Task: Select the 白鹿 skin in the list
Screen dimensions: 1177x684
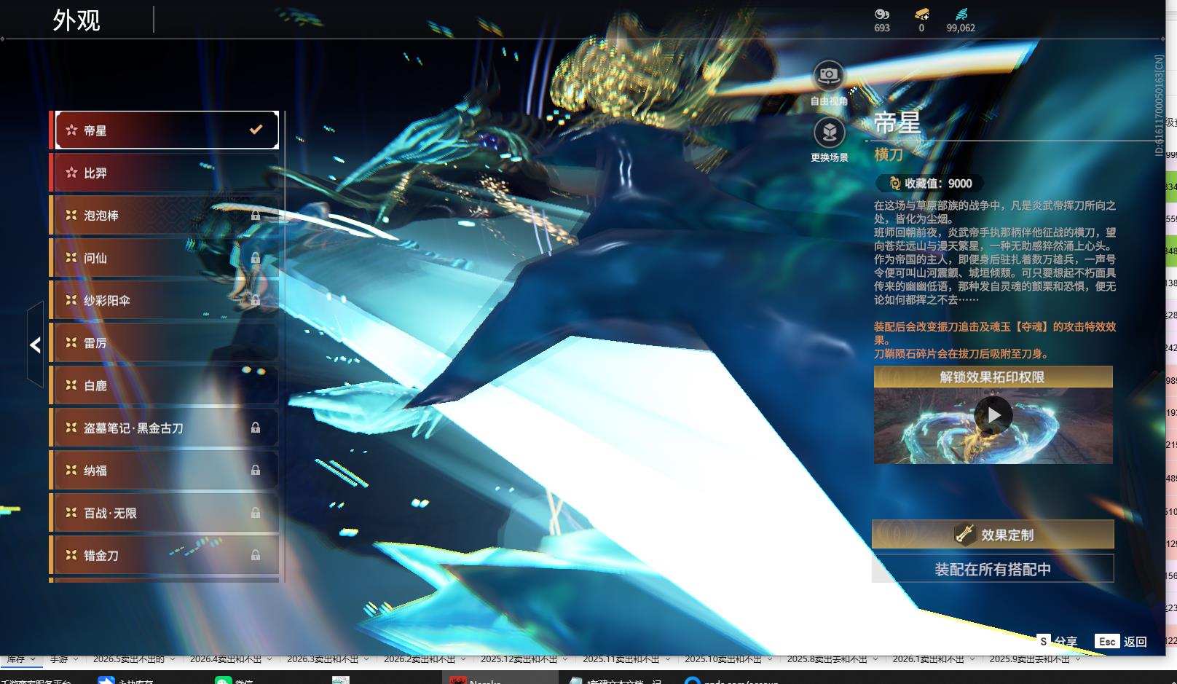Action: pos(166,385)
